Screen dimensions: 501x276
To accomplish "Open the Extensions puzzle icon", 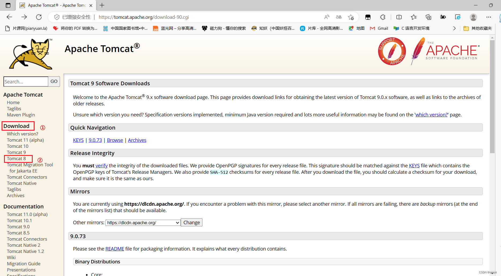I will [383, 17].
